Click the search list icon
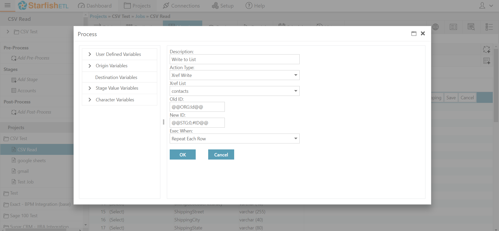The height and width of the screenshot is (231, 499). (471, 27)
